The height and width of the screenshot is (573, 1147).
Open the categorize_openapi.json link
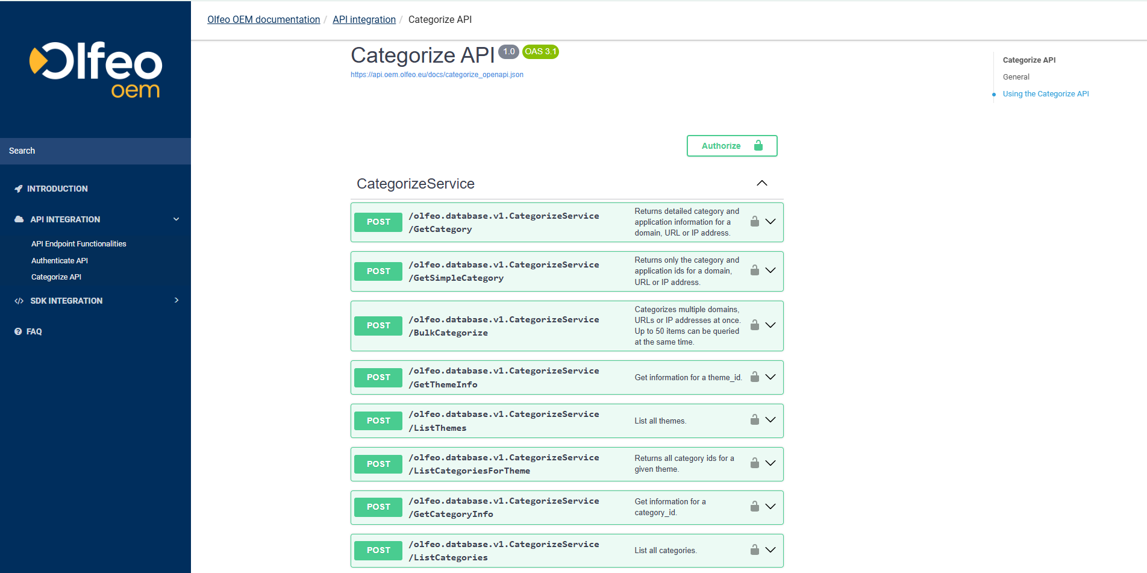pyautogui.click(x=437, y=75)
